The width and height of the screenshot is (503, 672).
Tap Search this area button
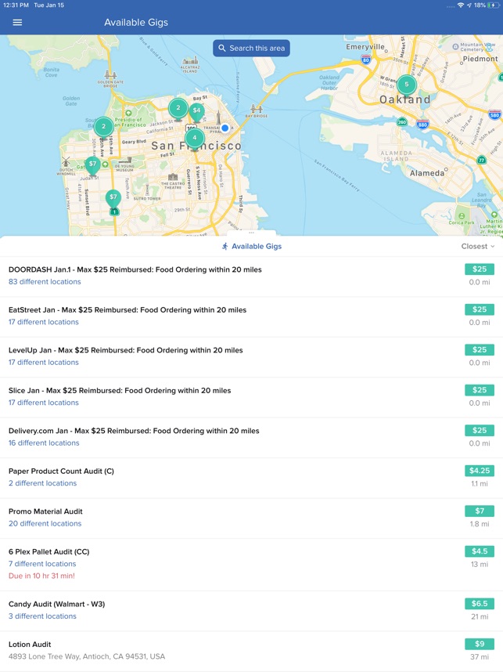(x=251, y=48)
